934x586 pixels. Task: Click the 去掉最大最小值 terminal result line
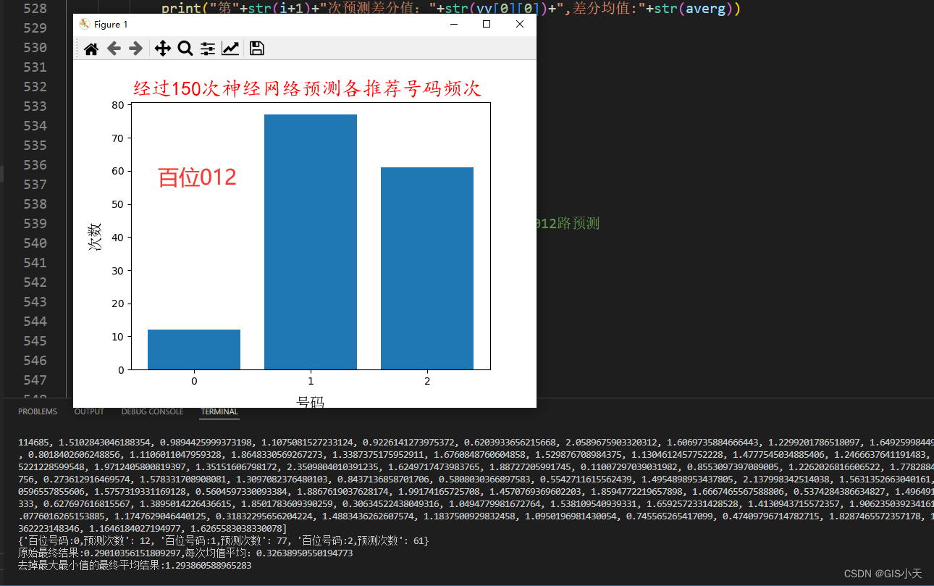135,565
